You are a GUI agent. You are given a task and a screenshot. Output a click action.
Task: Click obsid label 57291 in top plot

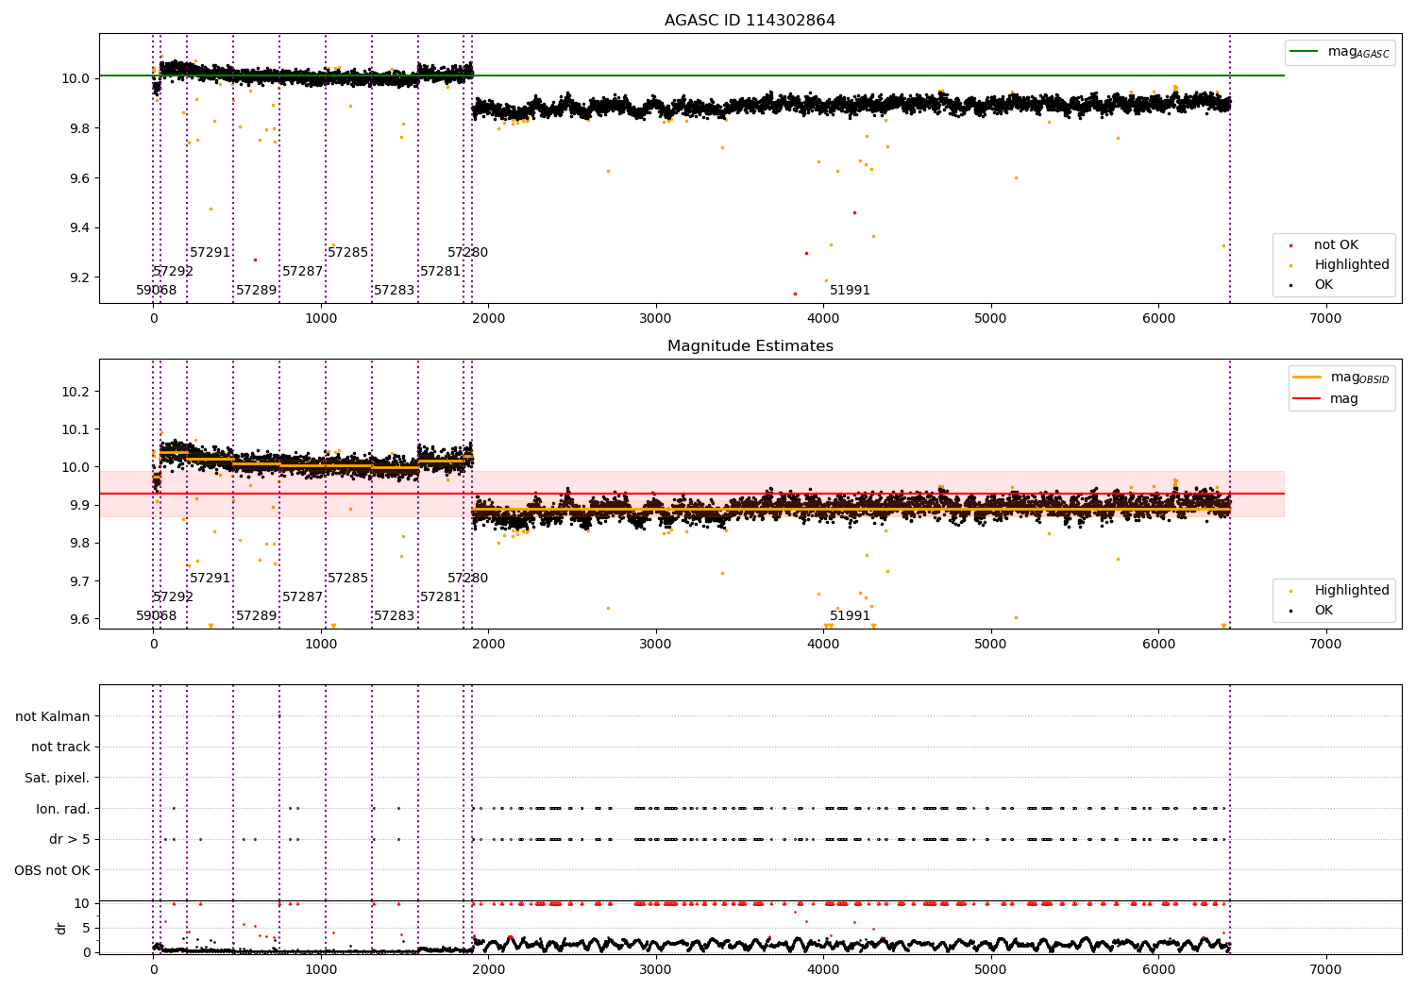[x=211, y=253]
